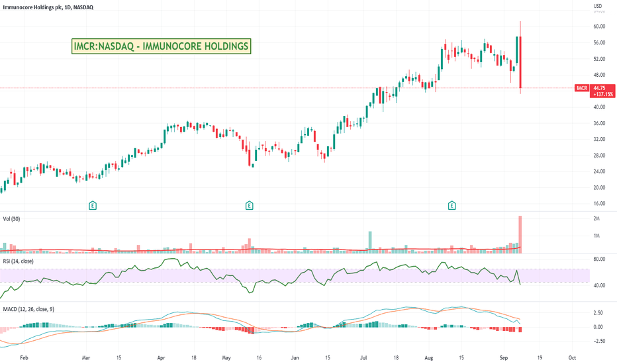617x364 pixels.
Task: Select the +137.15% change label
Action: [603, 95]
